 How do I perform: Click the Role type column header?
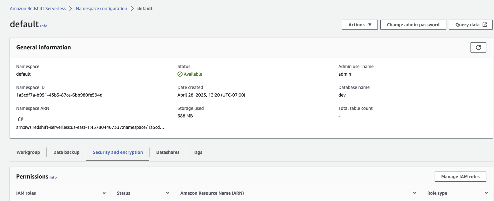[437, 193]
